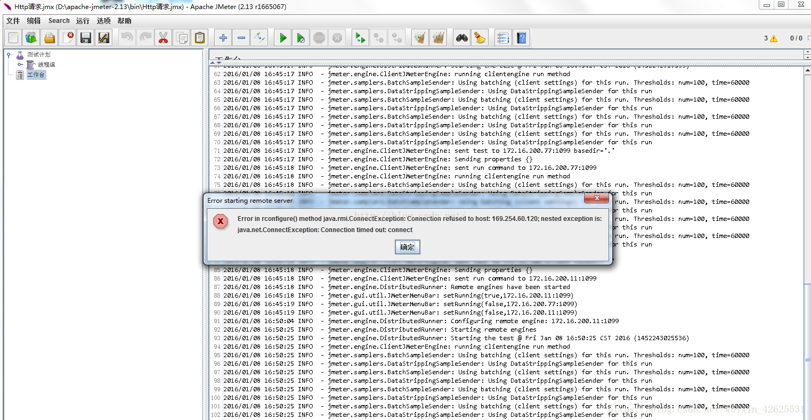
Task: Expand all tree nodes with the plus icon
Action: [x=223, y=38]
